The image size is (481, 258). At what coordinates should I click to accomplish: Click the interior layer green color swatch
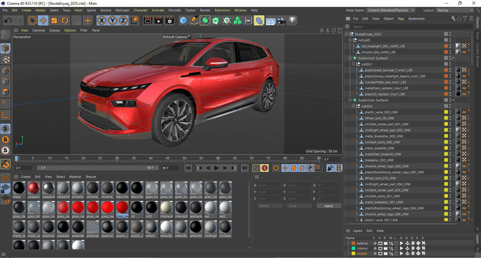(353, 248)
